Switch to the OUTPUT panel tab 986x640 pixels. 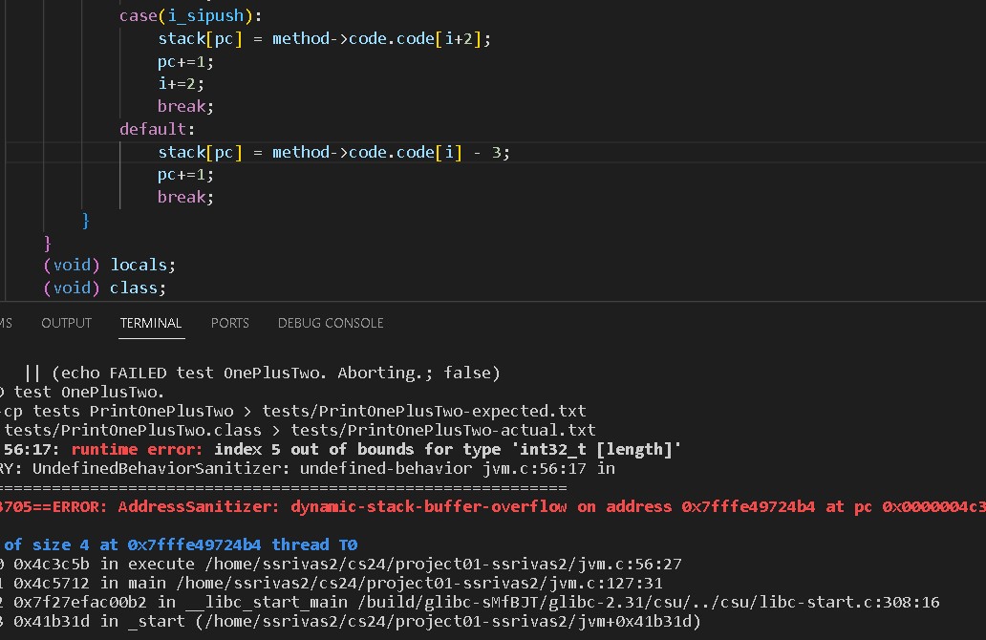tap(66, 323)
